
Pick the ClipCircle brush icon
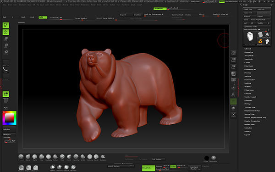[66, 167]
